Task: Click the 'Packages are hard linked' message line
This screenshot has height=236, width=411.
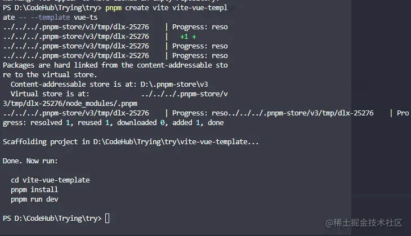Action: (x=115, y=65)
